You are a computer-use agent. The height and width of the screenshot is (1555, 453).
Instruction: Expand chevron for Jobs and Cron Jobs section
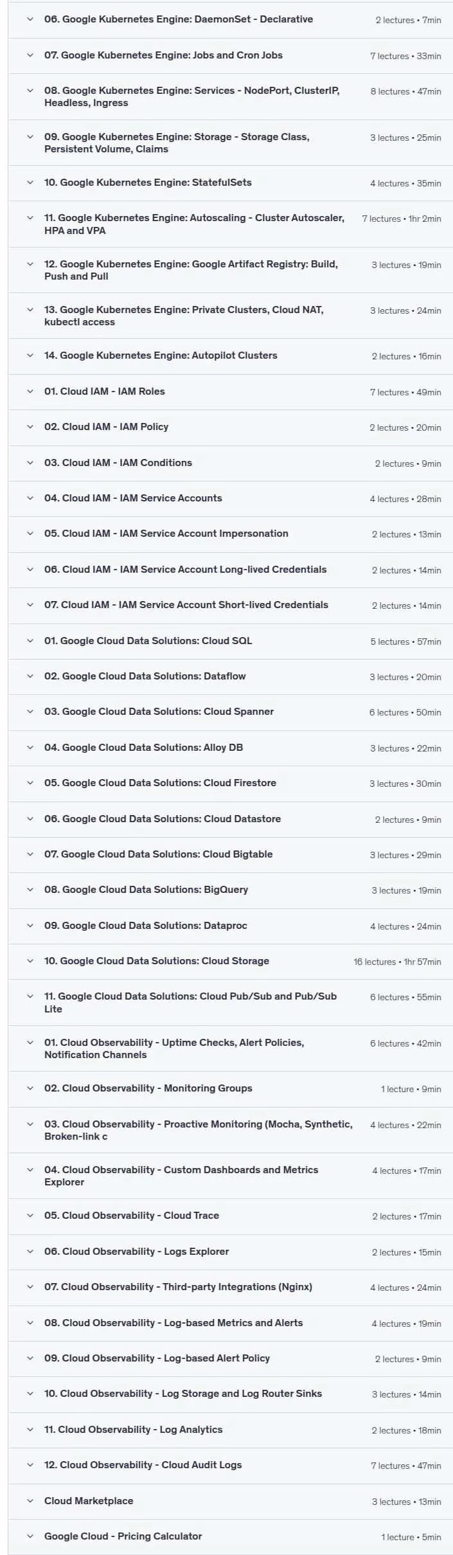pyautogui.click(x=30, y=55)
